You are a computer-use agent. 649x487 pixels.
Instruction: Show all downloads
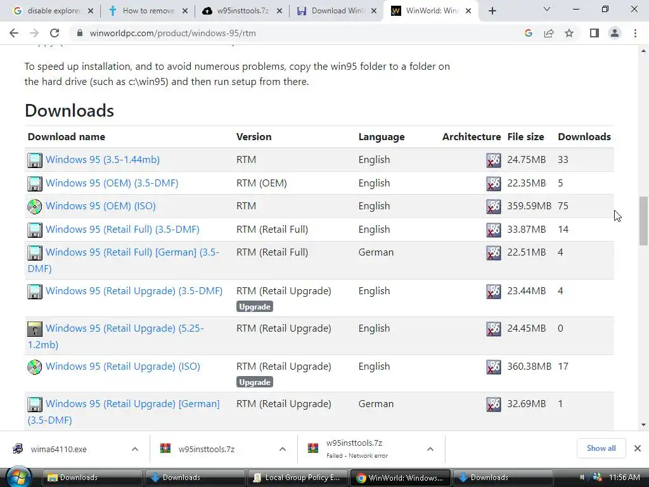601,448
